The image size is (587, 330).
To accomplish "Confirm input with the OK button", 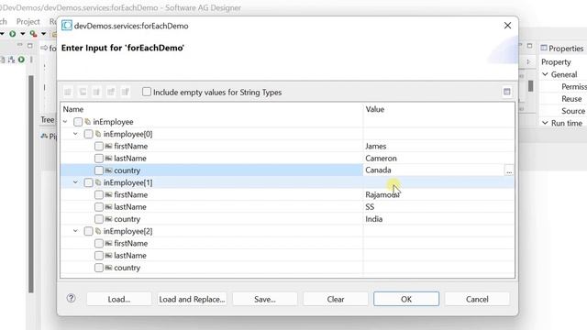I will pyautogui.click(x=406, y=299).
